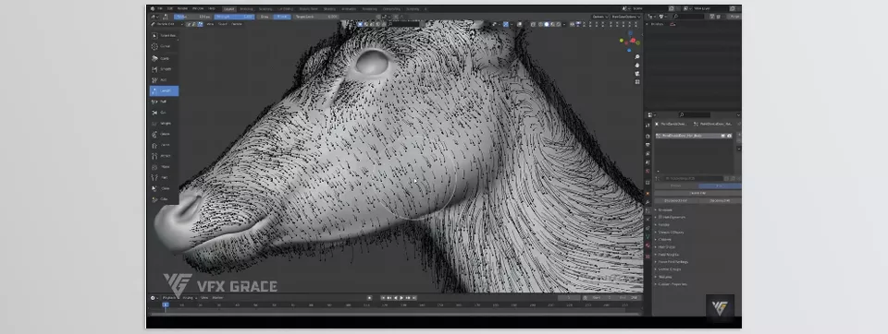This screenshot has height=334, width=888.
Task: Click the Play animation button in timeline
Action: pyautogui.click(x=402, y=297)
